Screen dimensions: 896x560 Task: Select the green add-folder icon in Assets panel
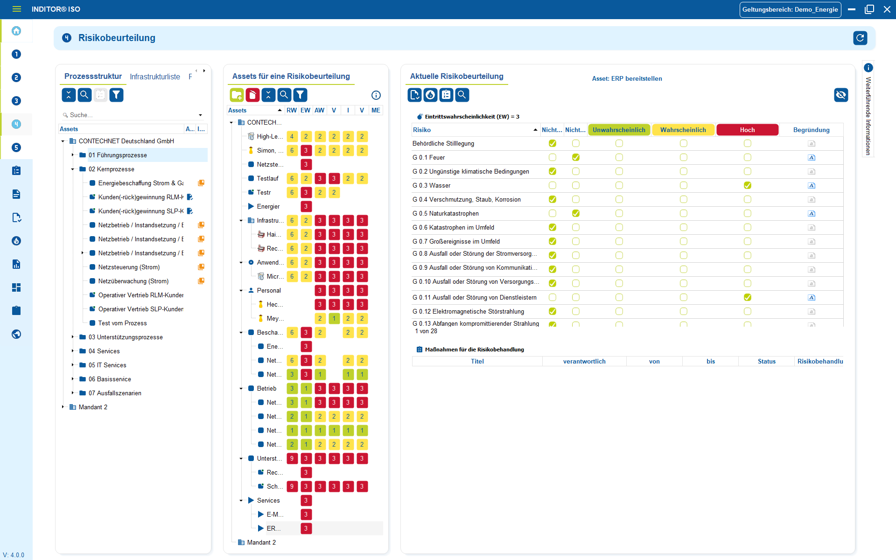tap(237, 95)
